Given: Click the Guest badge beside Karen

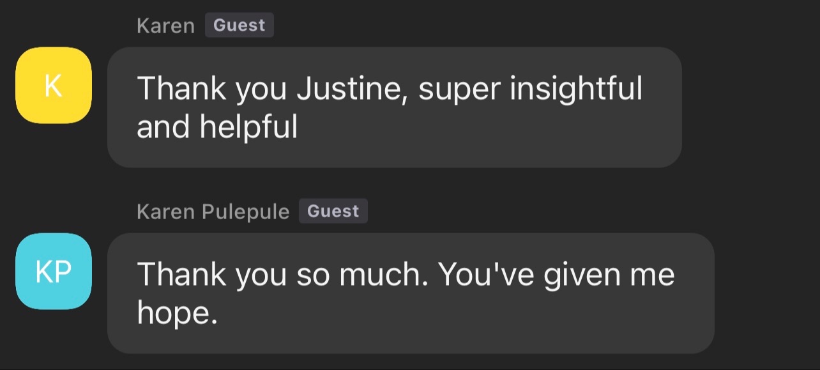Looking at the screenshot, I should pos(239,26).
